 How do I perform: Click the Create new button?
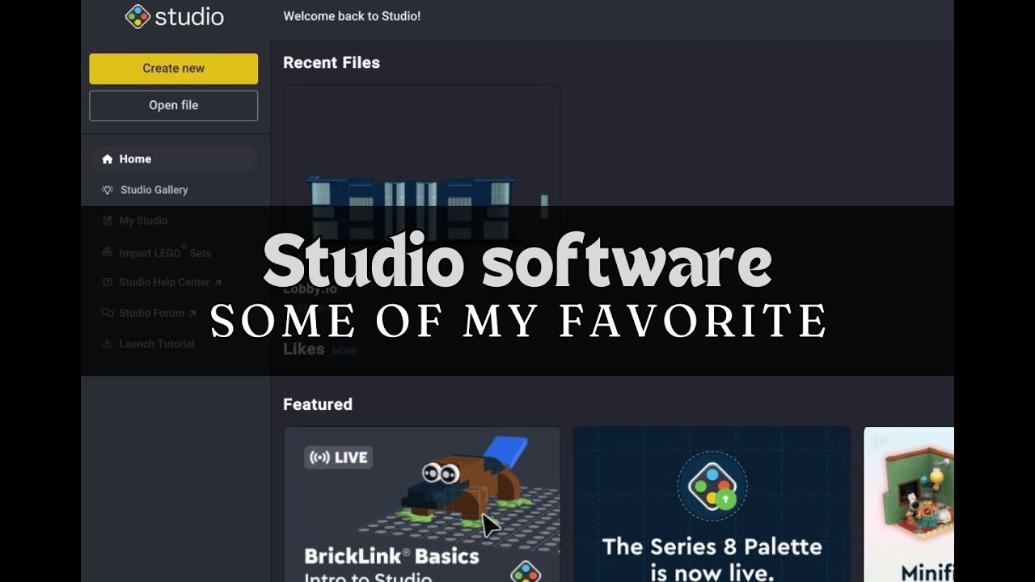point(174,69)
